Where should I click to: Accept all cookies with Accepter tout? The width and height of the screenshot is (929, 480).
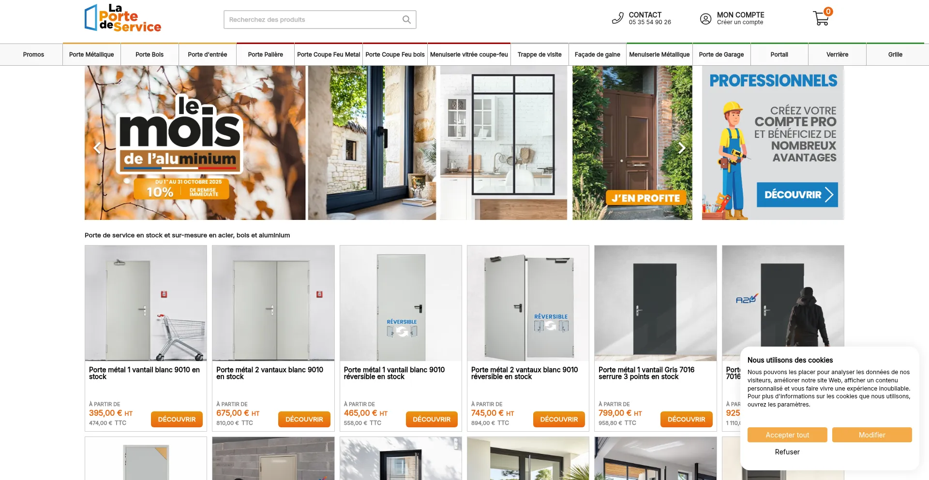pos(787,435)
